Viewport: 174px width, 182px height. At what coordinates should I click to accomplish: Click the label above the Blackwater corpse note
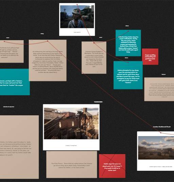tap(101, 37)
